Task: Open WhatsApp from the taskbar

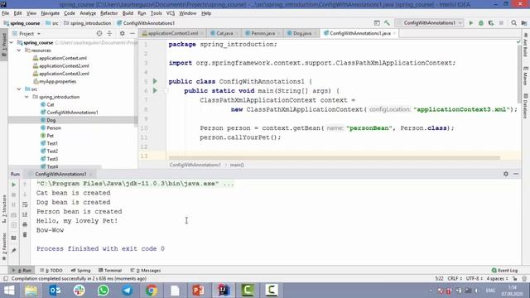Action: coord(104,291)
